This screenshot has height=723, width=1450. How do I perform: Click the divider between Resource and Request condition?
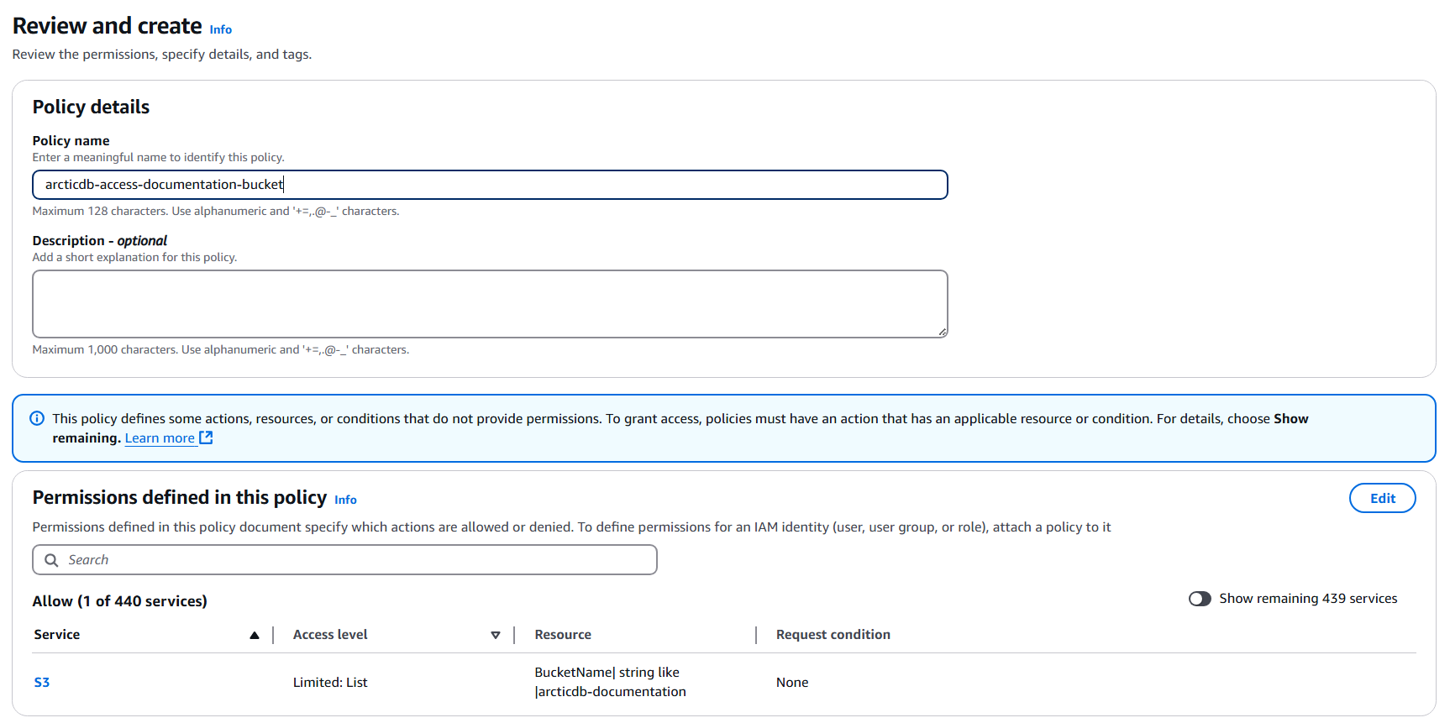click(x=756, y=635)
